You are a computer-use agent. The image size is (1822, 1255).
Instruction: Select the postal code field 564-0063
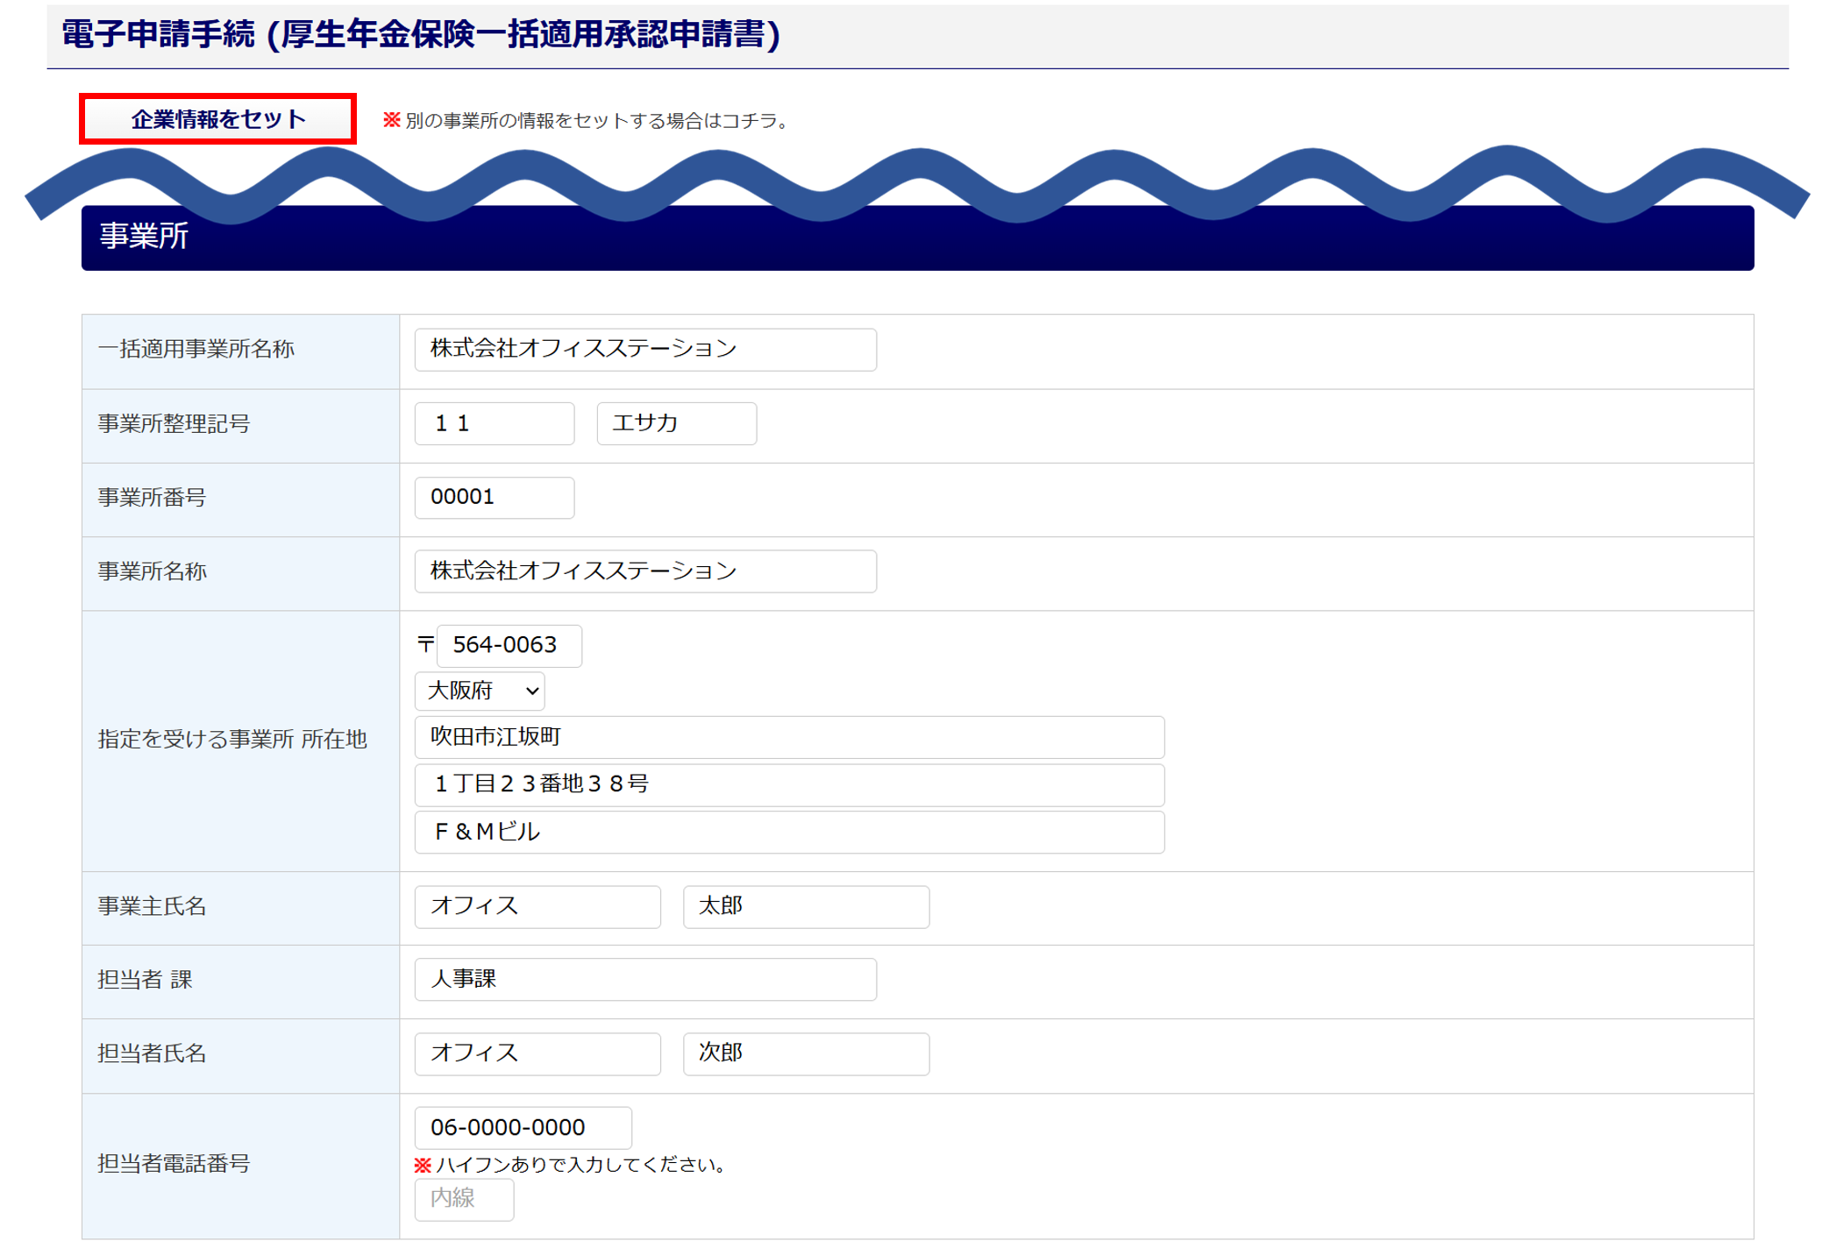pos(509,646)
